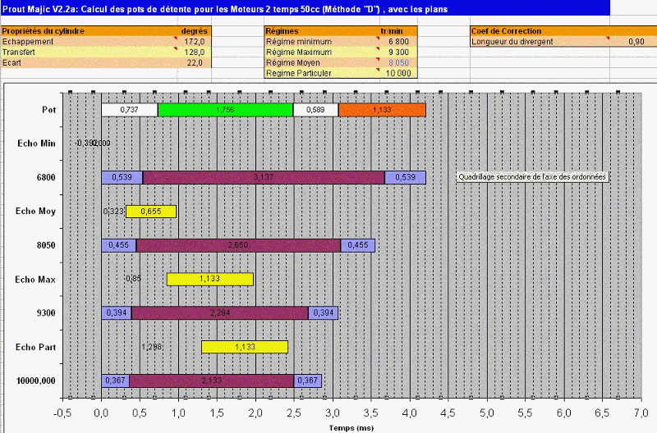Select the white 0,737 segment in Pot row
The image size is (657, 433).
click(129, 110)
